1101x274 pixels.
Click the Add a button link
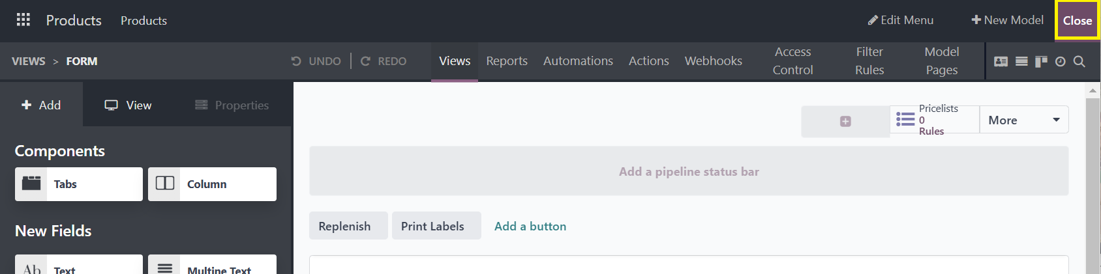click(x=530, y=226)
